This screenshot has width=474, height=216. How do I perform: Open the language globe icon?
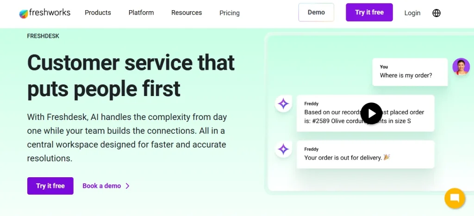coord(436,13)
